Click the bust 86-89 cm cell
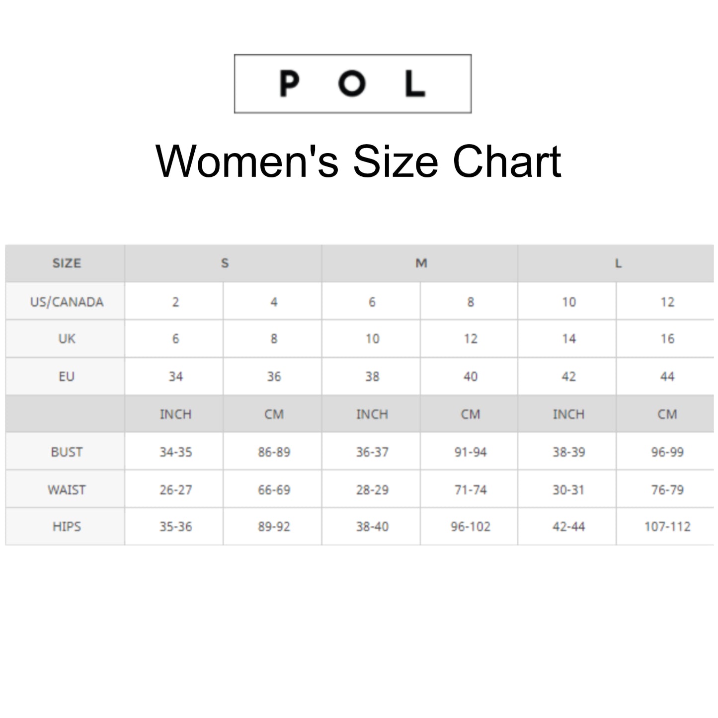Screen dimensions: 718x718 [x=274, y=452]
